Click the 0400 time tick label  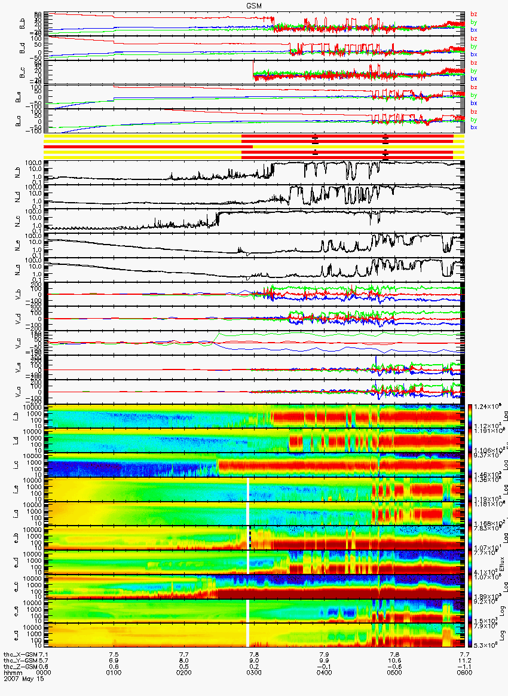click(325, 673)
